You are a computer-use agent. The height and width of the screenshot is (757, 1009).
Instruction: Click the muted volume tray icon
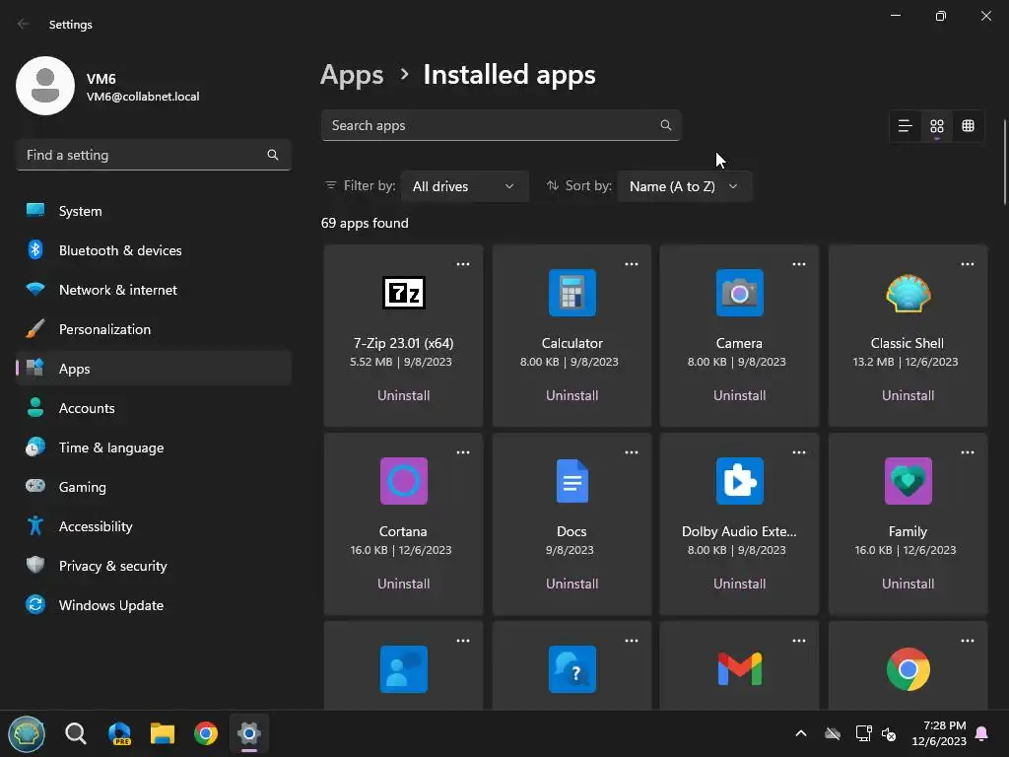click(889, 733)
